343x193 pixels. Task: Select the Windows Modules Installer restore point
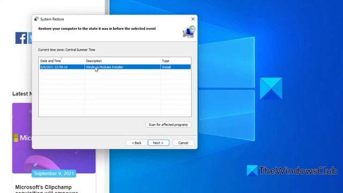point(115,67)
